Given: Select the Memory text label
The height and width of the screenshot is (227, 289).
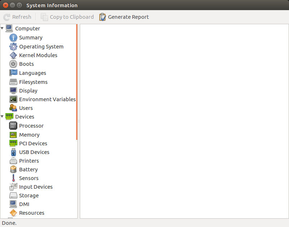Looking at the screenshot, I should [x=29, y=135].
